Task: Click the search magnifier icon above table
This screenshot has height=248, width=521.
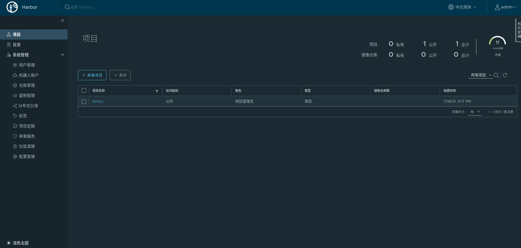Action: tap(496, 75)
